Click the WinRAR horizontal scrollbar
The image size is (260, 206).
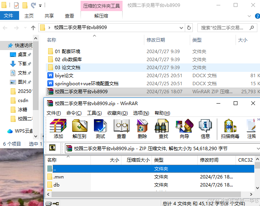(146, 194)
